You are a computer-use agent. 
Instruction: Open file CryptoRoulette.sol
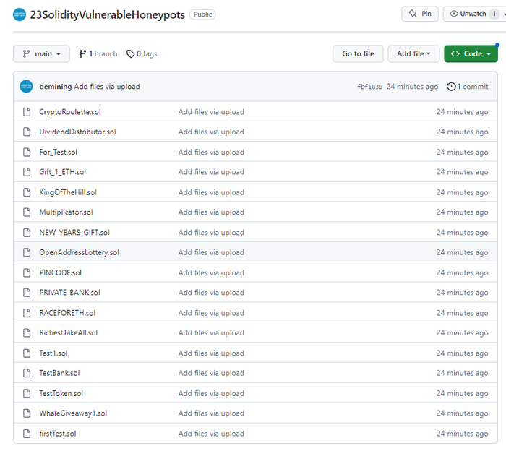(70, 112)
